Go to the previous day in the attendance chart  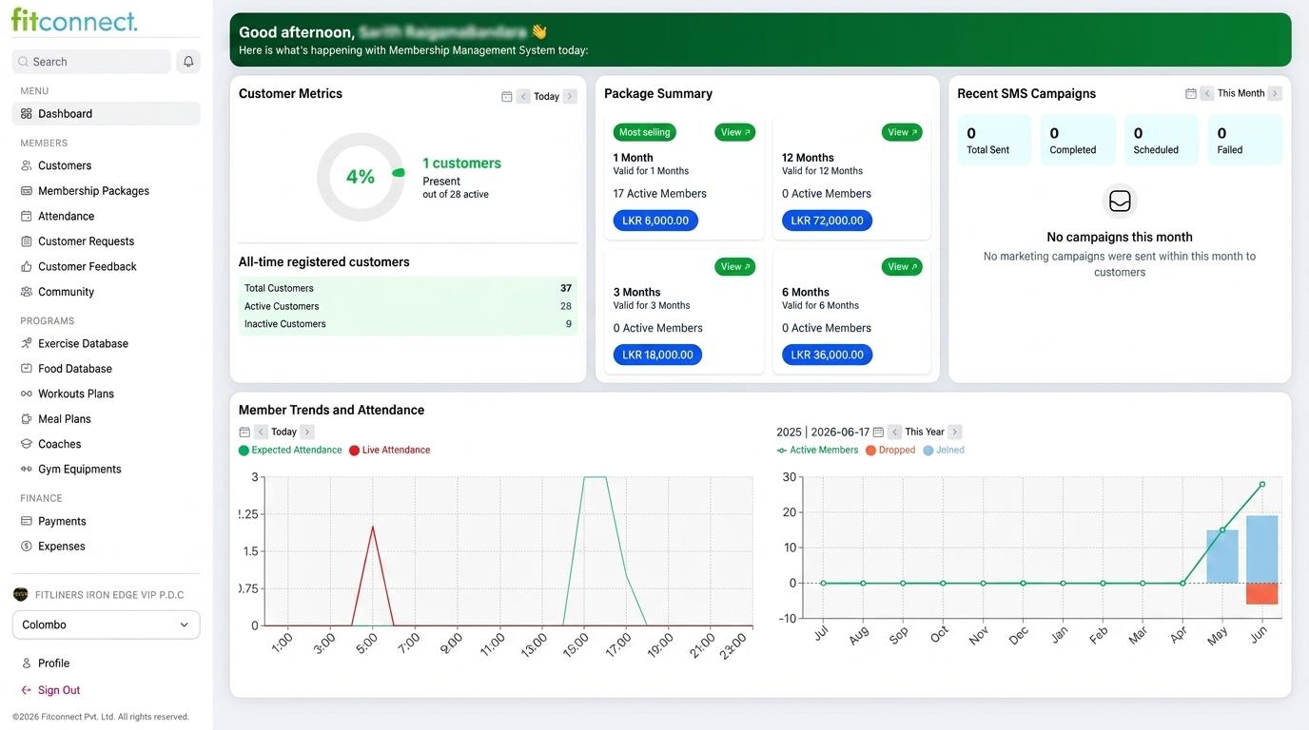pos(261,432)
